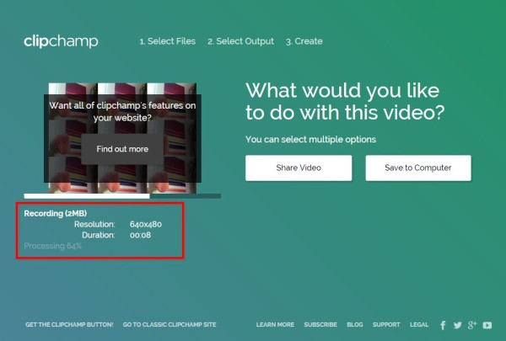This screenshot has height=341, width=506.
Task: Click the video processing progress bar
Action: [122, 196]
